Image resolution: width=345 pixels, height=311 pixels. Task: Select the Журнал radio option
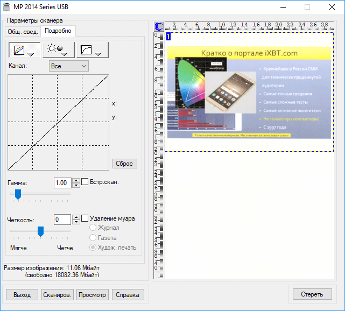tap(93, 228)
